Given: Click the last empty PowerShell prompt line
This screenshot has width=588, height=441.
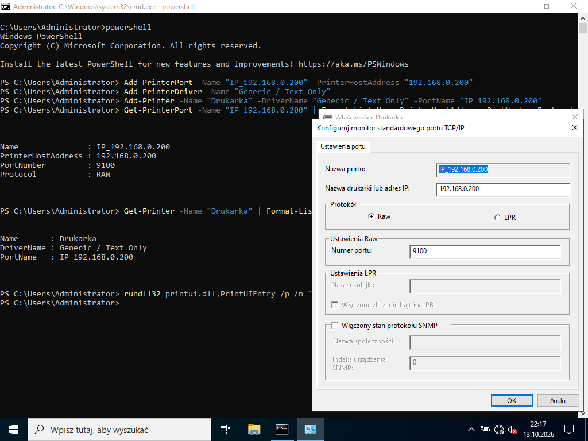Looking at the screenshot, I should (x=60, y=303).
